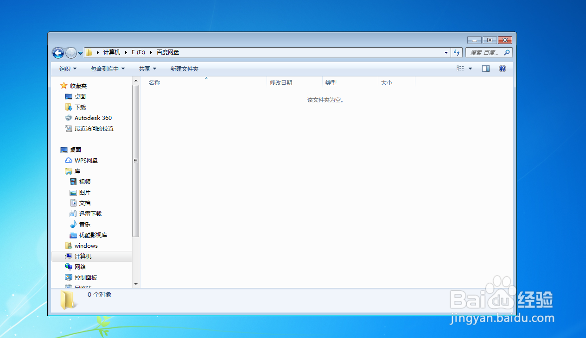Maximize the explorer window

point(490,40)
